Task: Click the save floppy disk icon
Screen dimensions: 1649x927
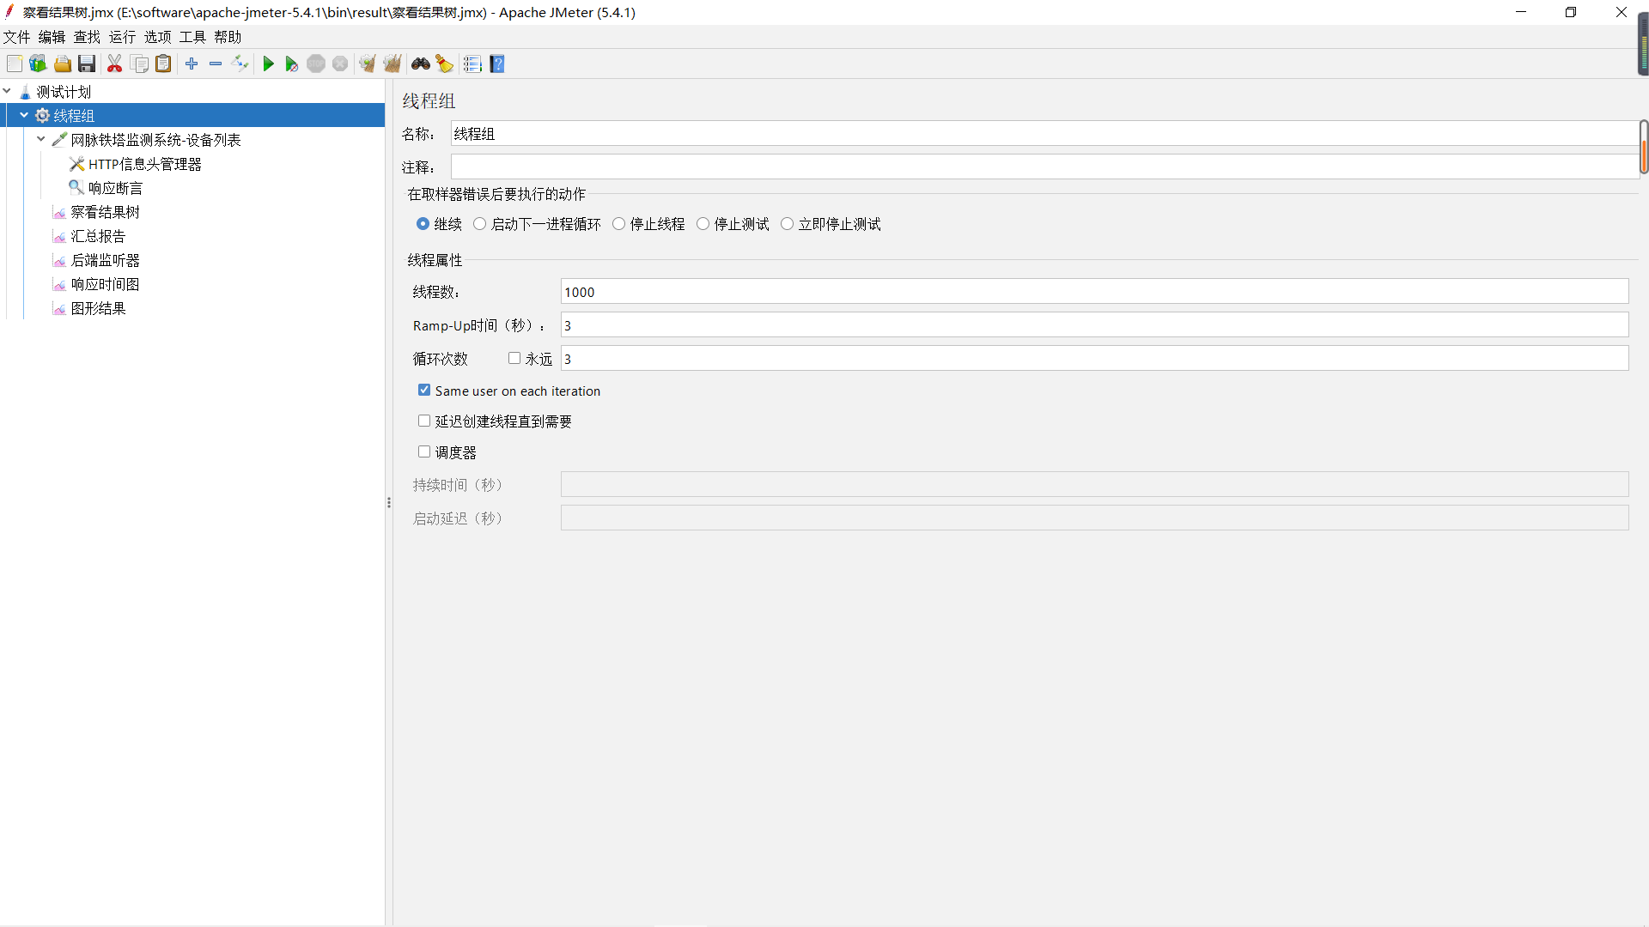Action: coord(87,64)
